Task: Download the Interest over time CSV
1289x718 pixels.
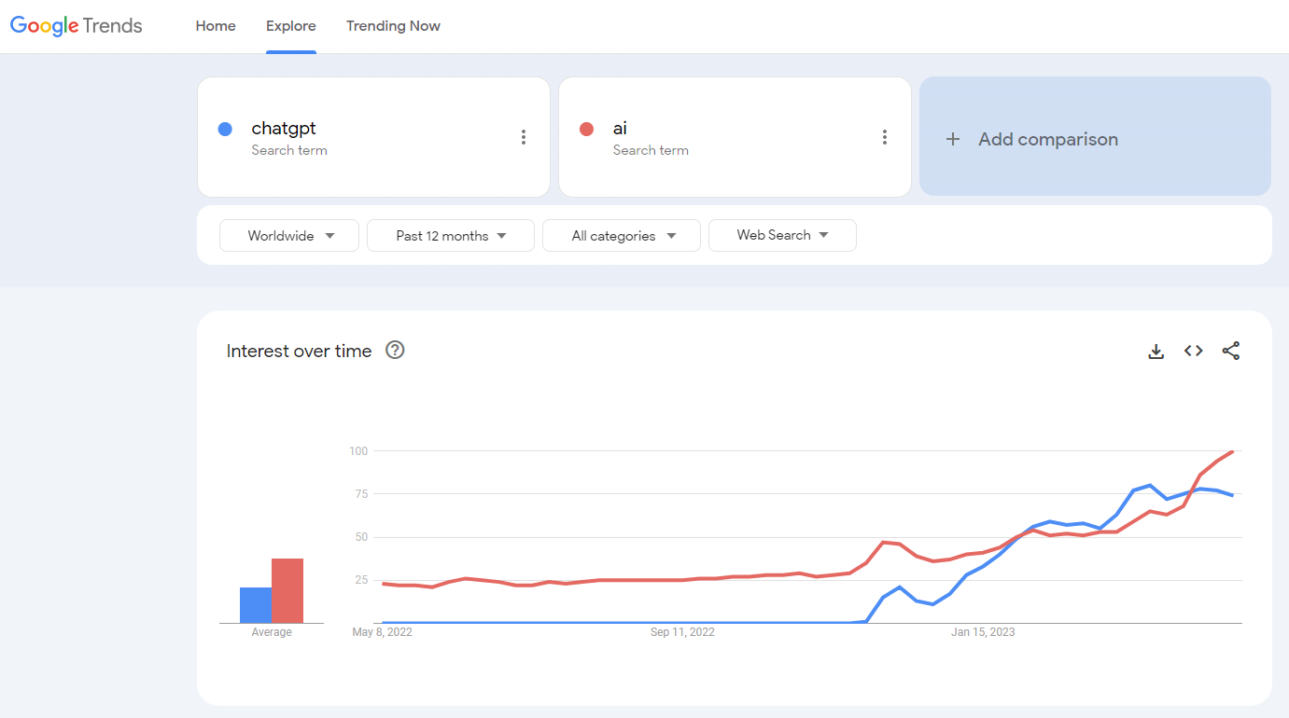Action: click(1156, 352)
